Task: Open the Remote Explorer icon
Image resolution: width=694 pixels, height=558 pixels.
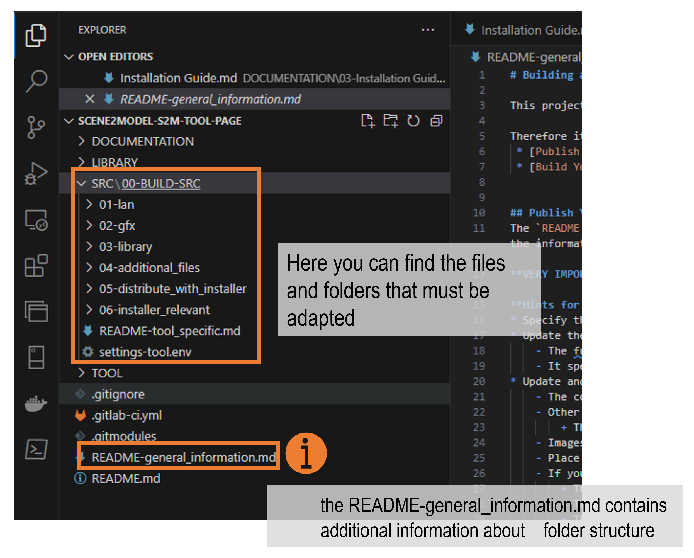Action: coord(36,220)
